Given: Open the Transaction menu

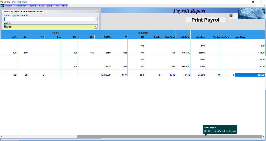Looking at the screenshot, I should 20,6.
